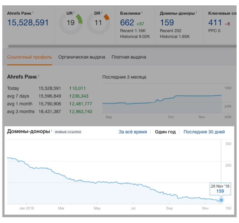Click the UR donut gauge showing 19
Image resolution: width=239 pixels, height=223 pixels.
pos(71,23)
